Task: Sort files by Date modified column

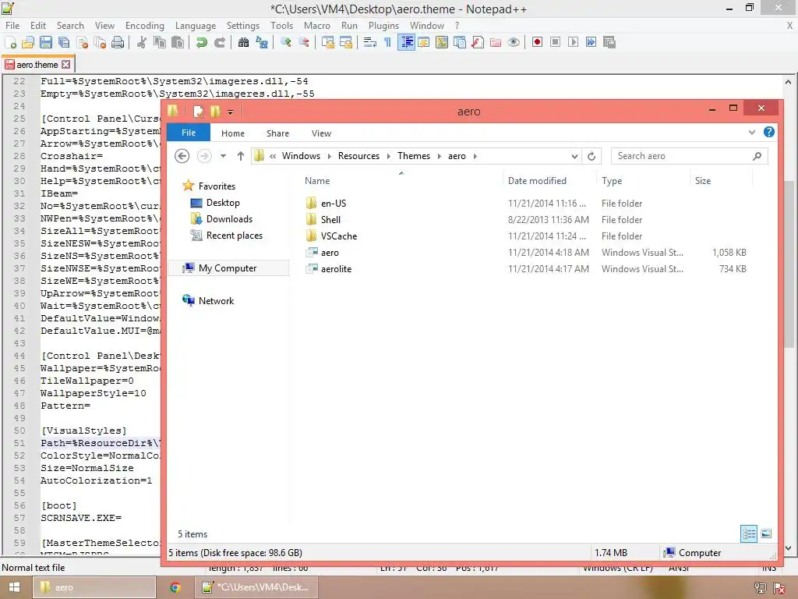Action: click(x=537, y=181)
